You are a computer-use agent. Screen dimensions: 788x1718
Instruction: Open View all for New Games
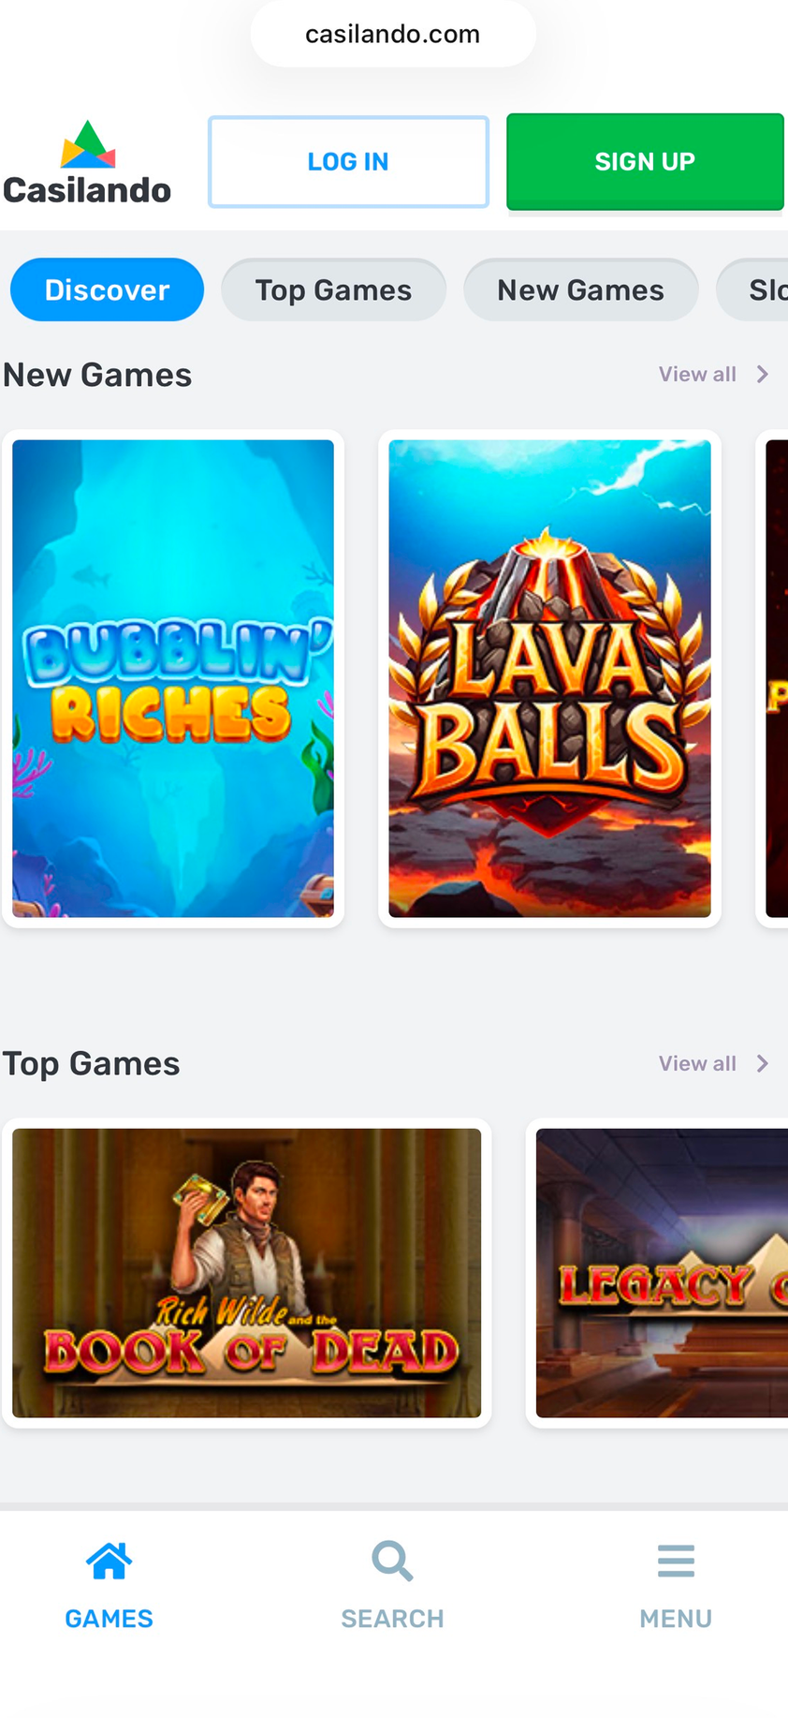click(x=697, y=375)
